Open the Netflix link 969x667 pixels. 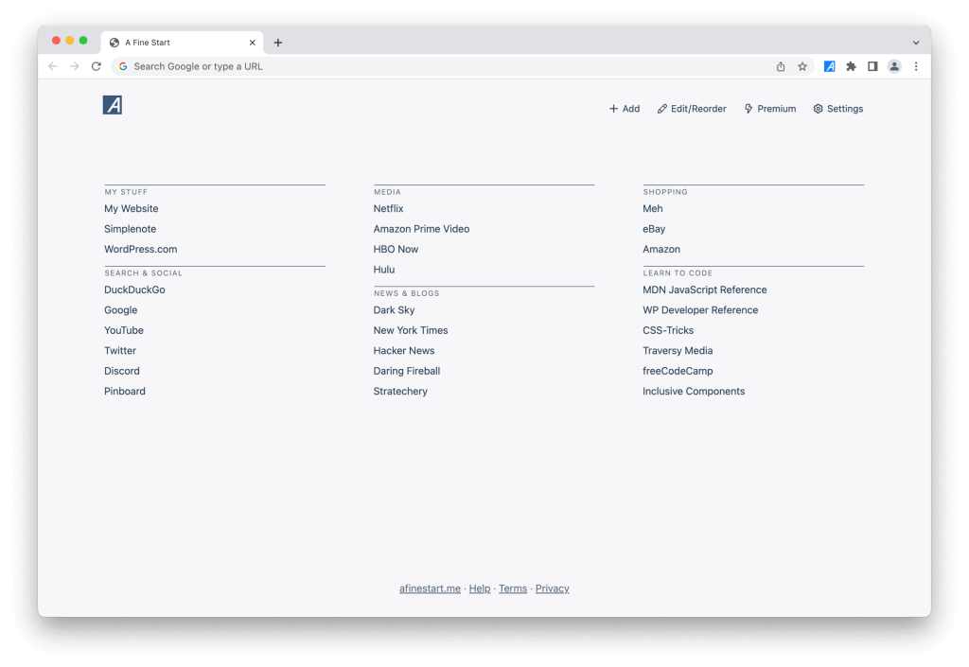(388, 209)
